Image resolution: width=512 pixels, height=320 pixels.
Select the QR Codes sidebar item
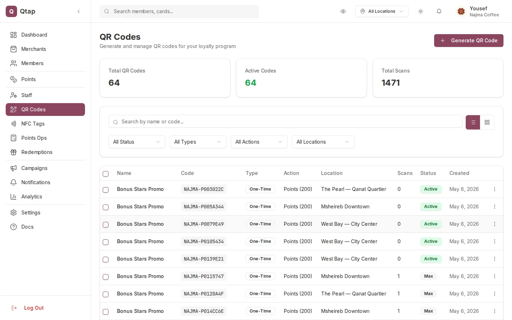click(x=45, y=110)
